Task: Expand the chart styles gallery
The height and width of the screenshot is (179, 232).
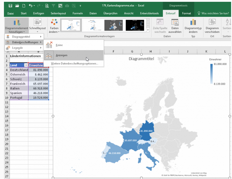Action: tap(148, 30)
